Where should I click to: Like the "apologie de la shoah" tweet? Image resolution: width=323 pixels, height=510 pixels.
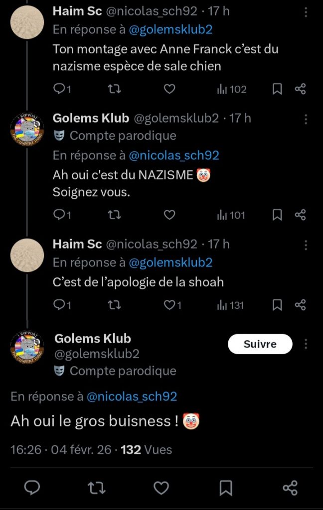click(x=170, y=305)
